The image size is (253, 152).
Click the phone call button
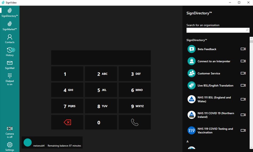(x=135, y=122)
